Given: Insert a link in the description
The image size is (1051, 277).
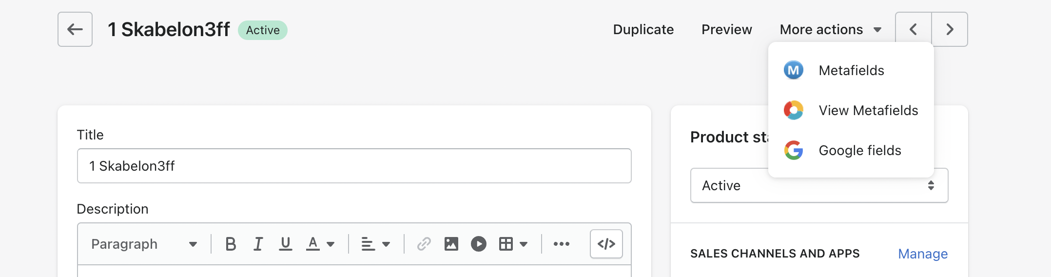Looking at the screenshot, I should pyautogui.click(x=424, y=244).
